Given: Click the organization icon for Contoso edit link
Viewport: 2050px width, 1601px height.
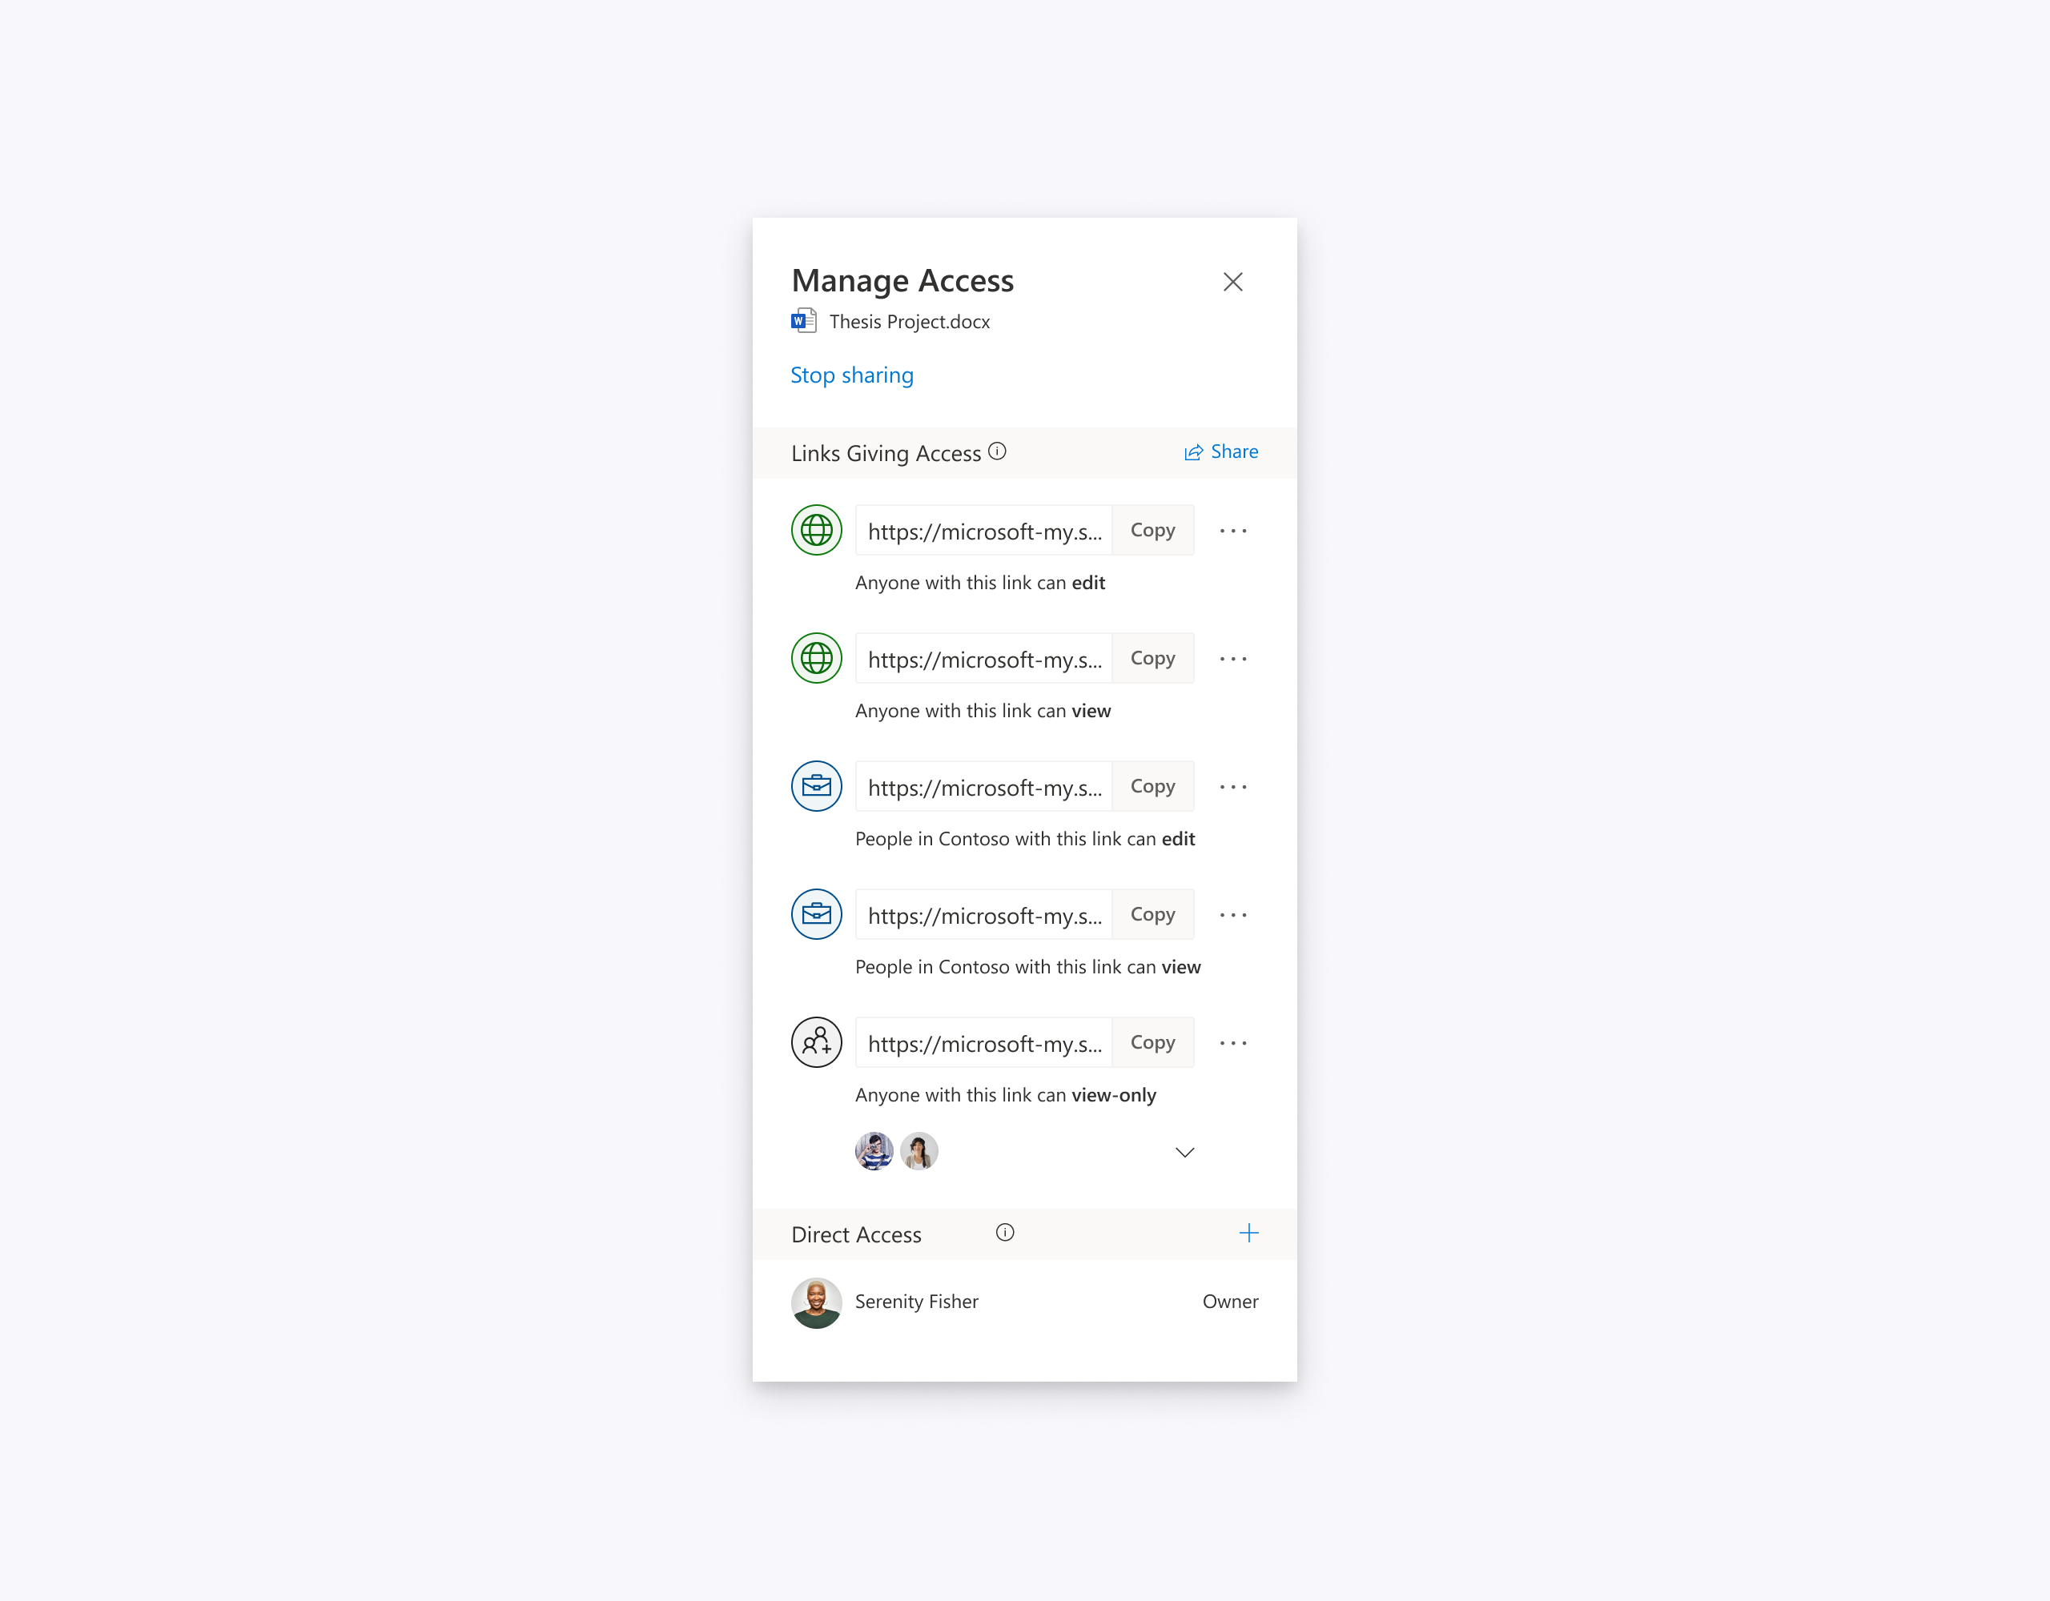Looking at the screenshot, I should (x=817, y=785).
